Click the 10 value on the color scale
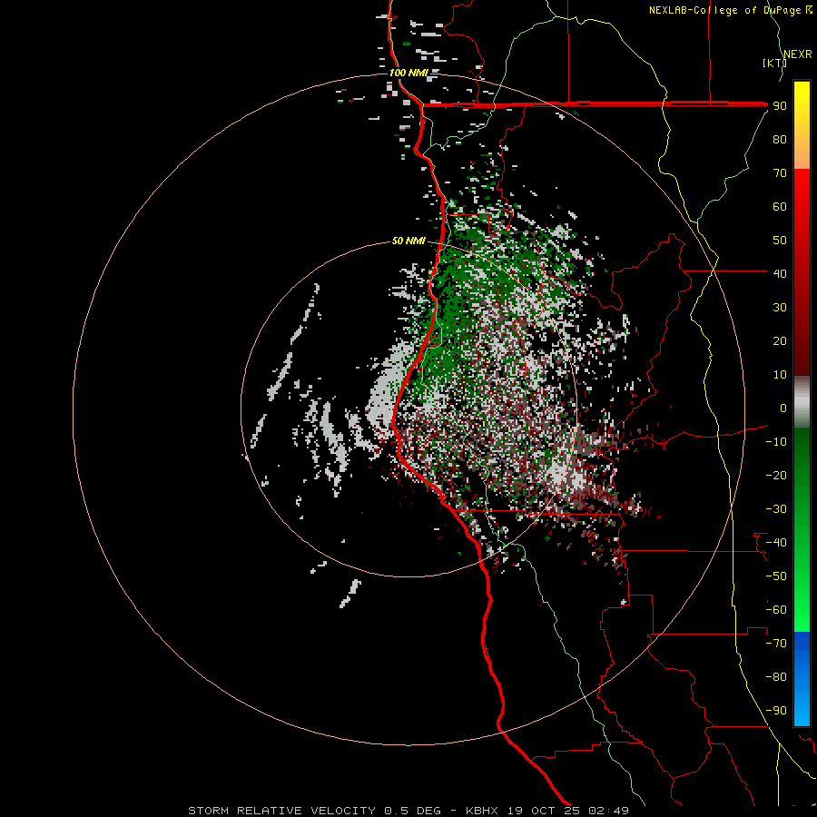The width and height of the screenshot is (817, 817). tap(780, 375)
